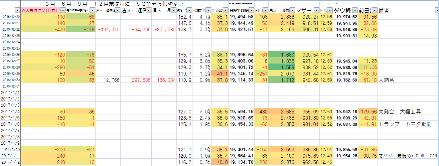Expand the ダウ終値 filter dropdown
Viewport: 439px width, 166px height.
tap(354, 10)
